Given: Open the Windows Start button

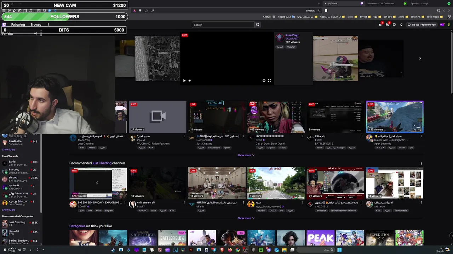Looking at the screenshot, I should coord(339,250).
